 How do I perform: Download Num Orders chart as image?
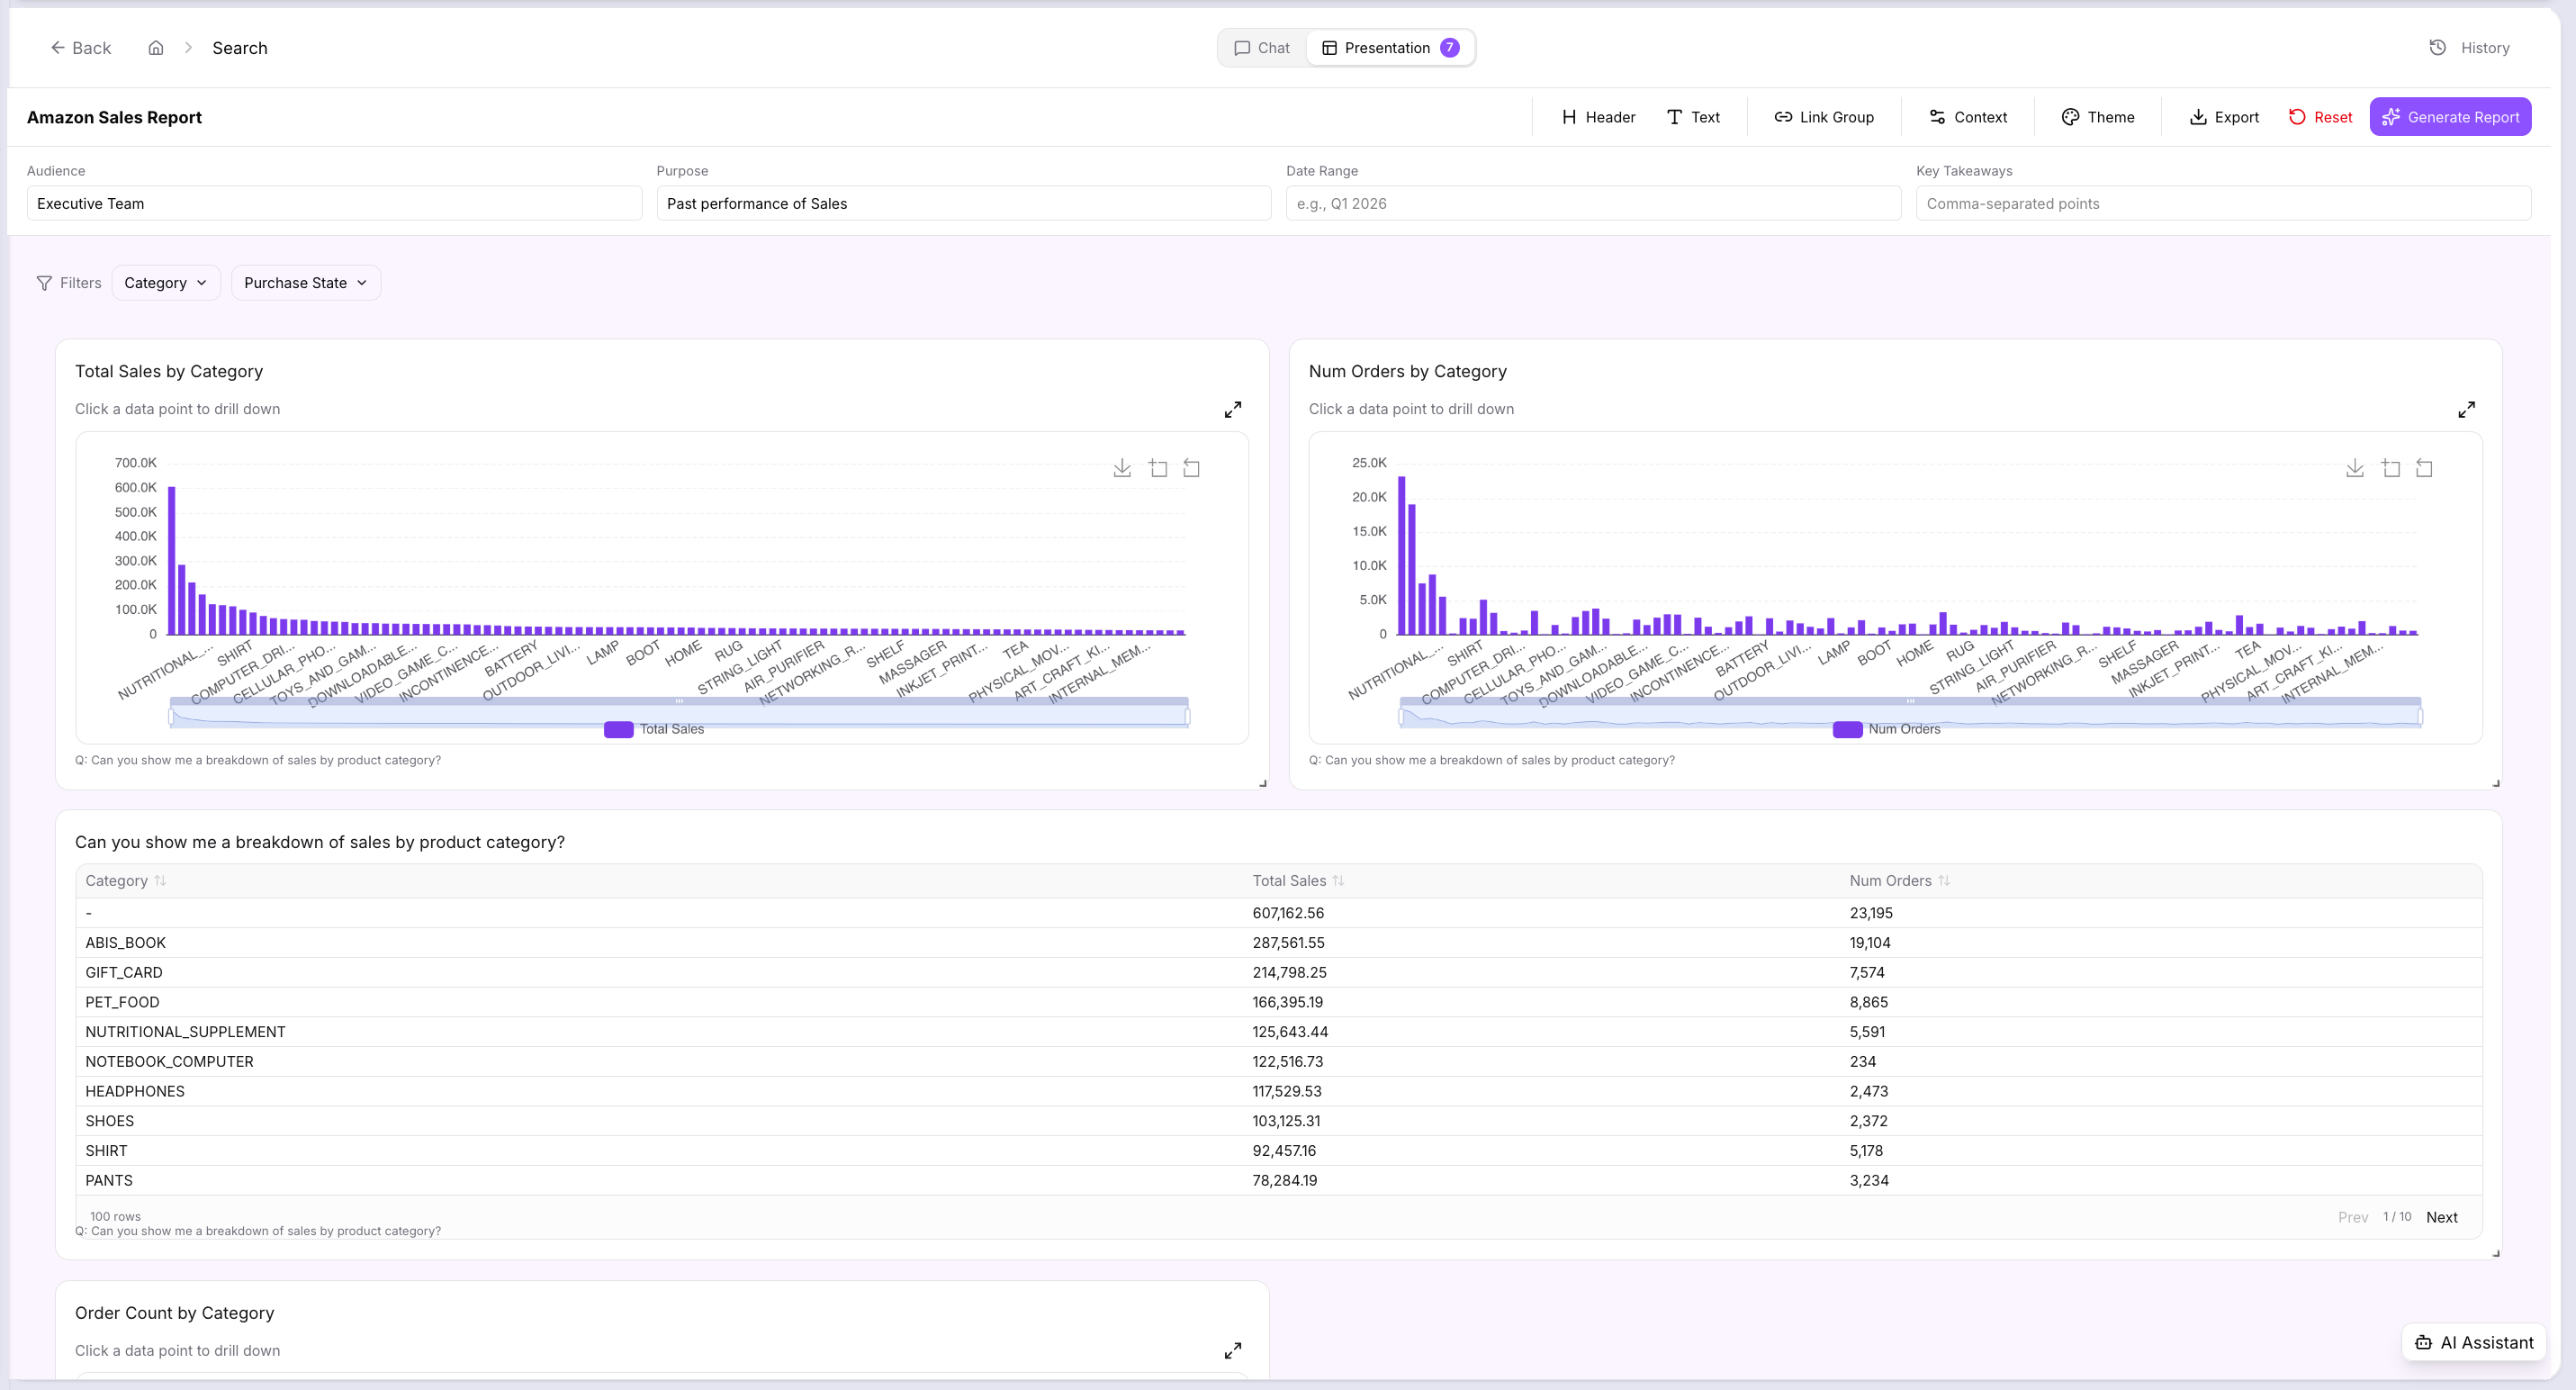pyautogui.click(x=2355, y=468)
